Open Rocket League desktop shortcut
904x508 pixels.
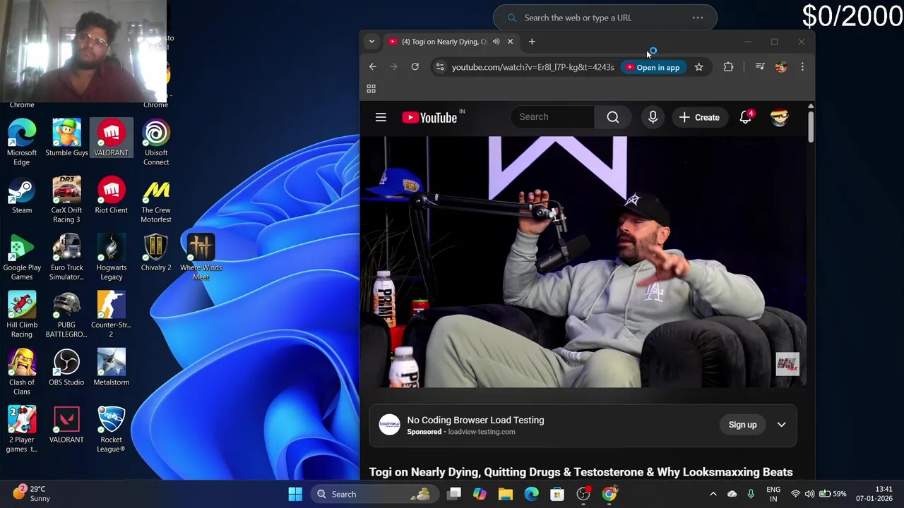(x=111, y=430)
